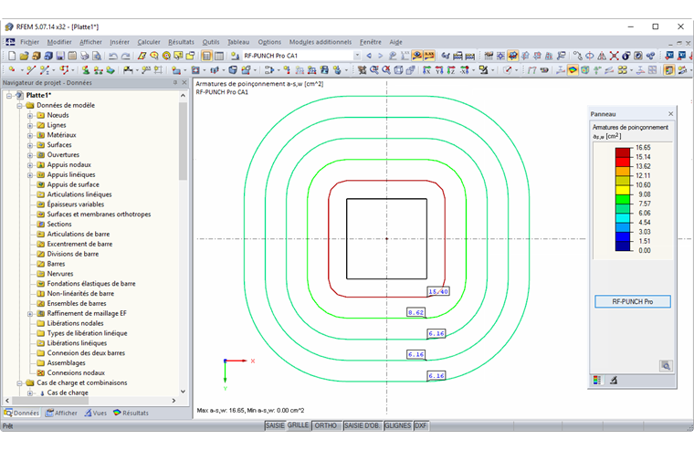Toggle Show Results eye icon
The width and height of the screenshot is (694, 450).
(417, 56)
